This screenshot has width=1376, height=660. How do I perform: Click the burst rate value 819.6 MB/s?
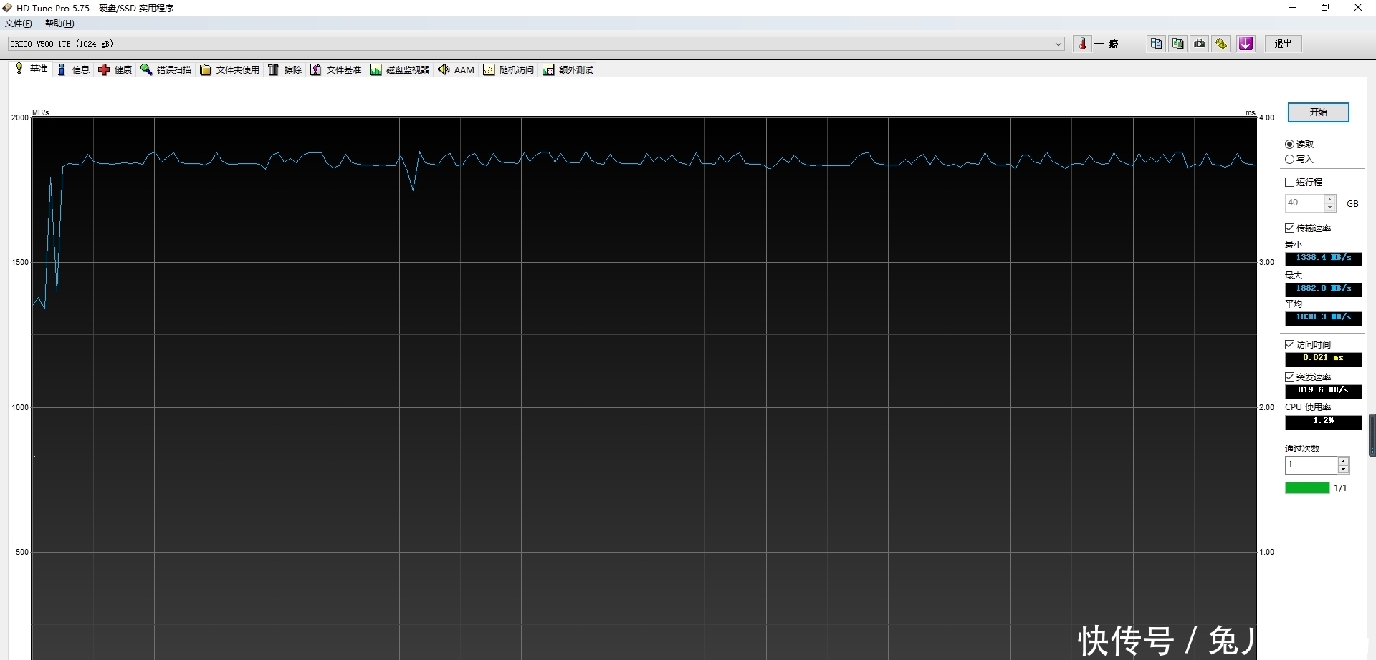[x=1323, y=391]
